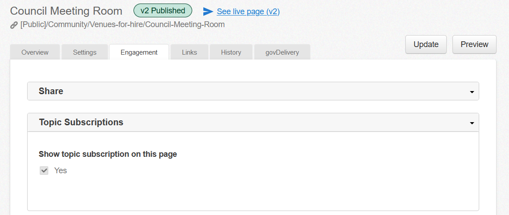Expand the Share section using its arrow

472,92
